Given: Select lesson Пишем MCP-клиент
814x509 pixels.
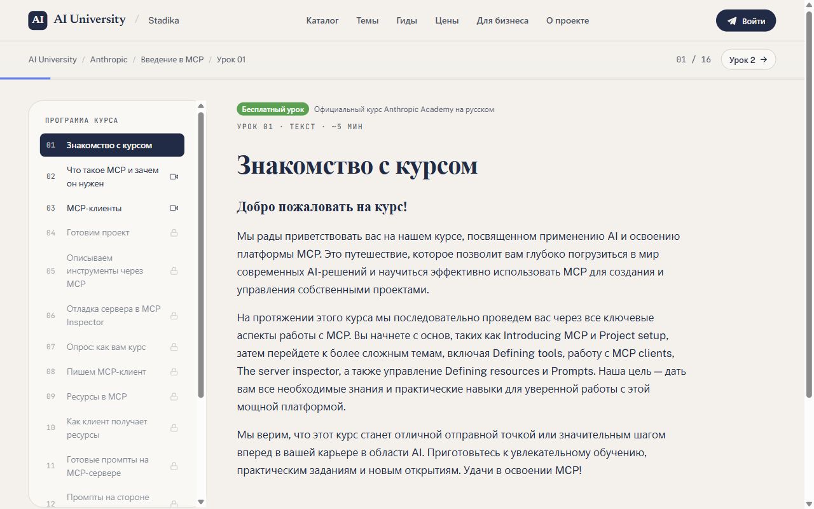Looking at the screenshot, I should coord(112,372).
